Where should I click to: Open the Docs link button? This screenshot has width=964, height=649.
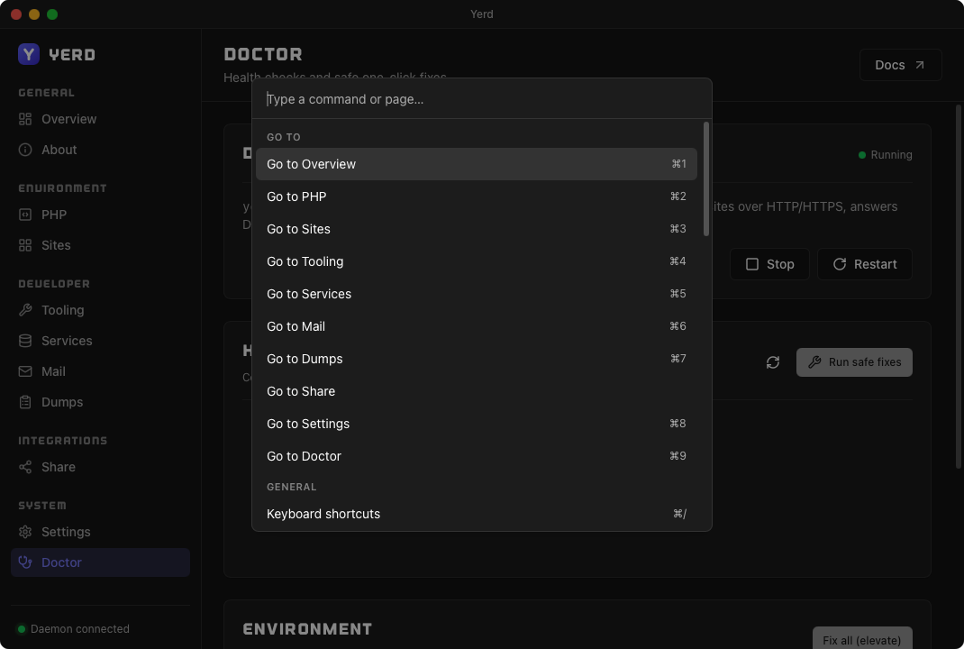900,65
